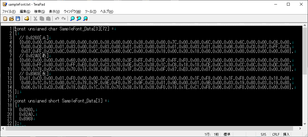Viewport: 308px width, 137px height.
Task: Click the value 0x8260, on line 19
Action: coord(27,110)
